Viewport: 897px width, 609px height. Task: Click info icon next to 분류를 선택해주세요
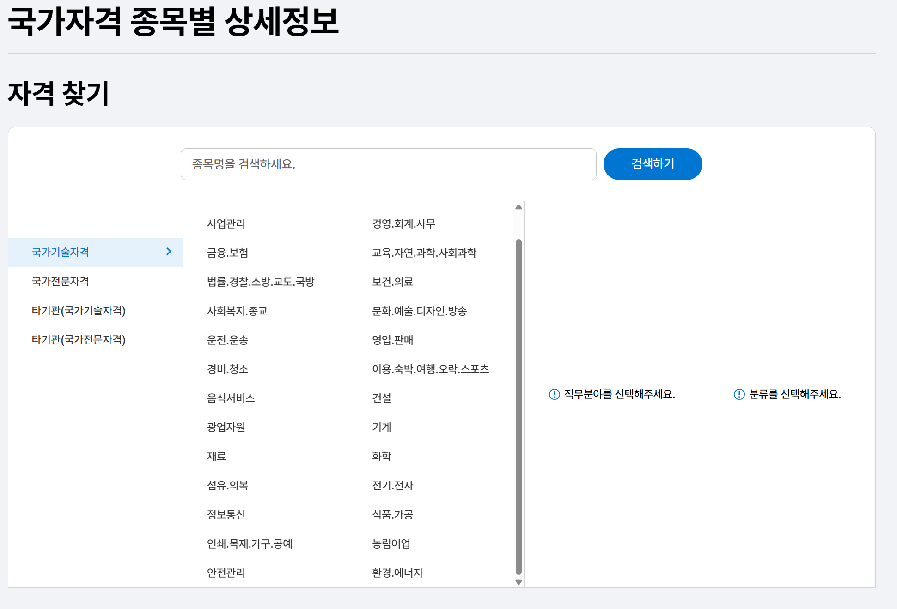739,394
